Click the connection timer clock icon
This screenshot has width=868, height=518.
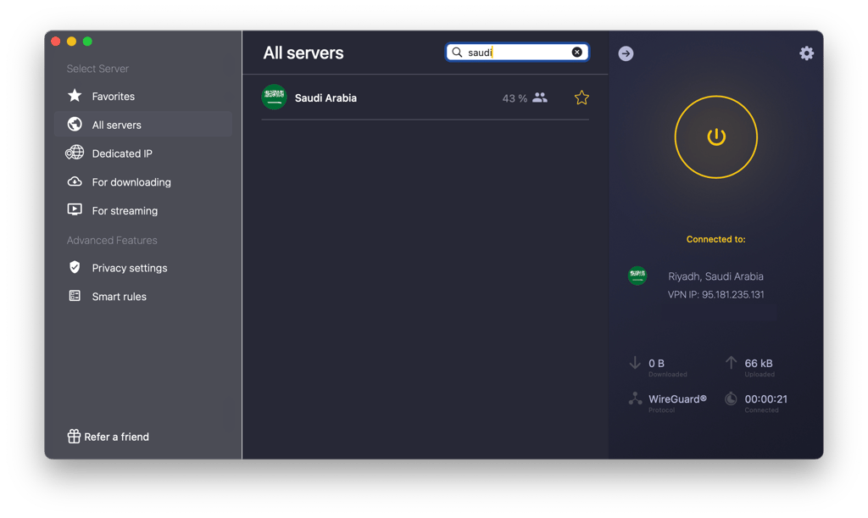[x=732, y=398]
